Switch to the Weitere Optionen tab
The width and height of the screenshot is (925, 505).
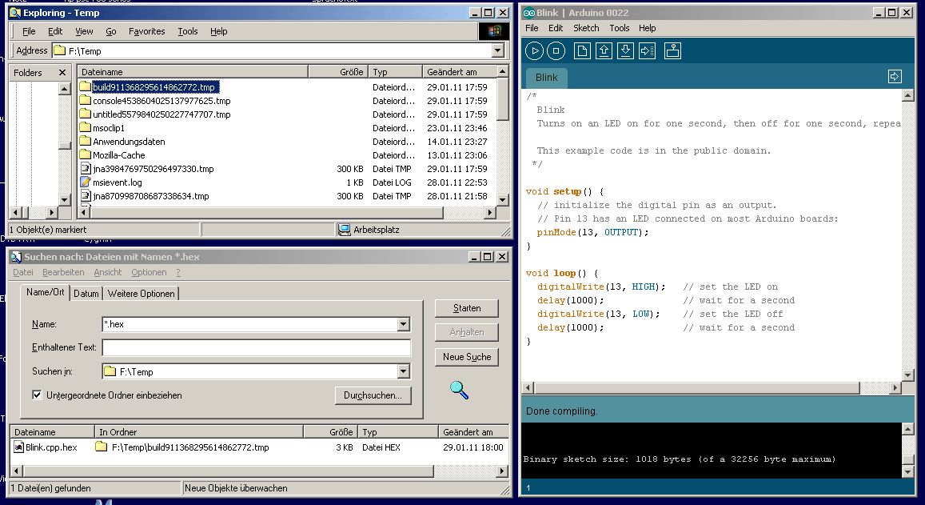141,294
